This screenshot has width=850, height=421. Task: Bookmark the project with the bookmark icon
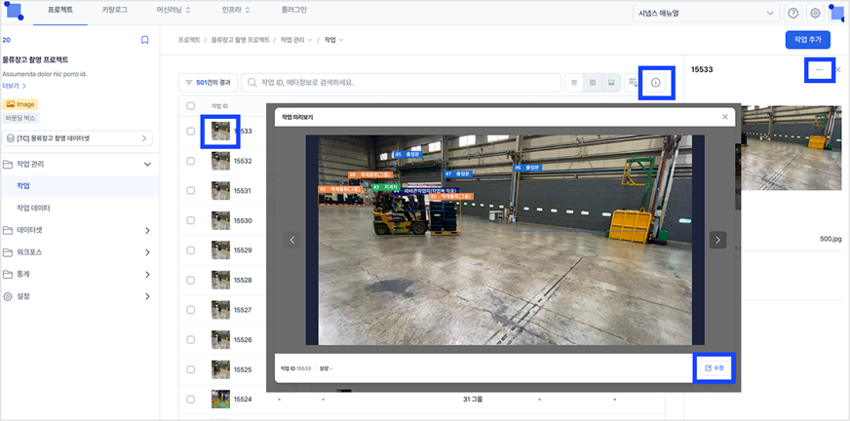click(144, 40)
